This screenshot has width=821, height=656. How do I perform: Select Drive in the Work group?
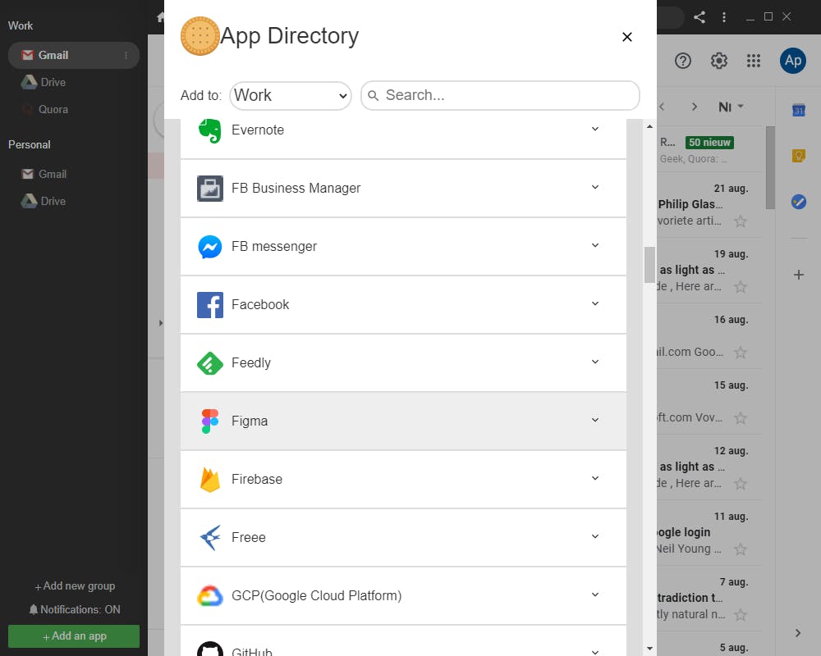[44, 83]
